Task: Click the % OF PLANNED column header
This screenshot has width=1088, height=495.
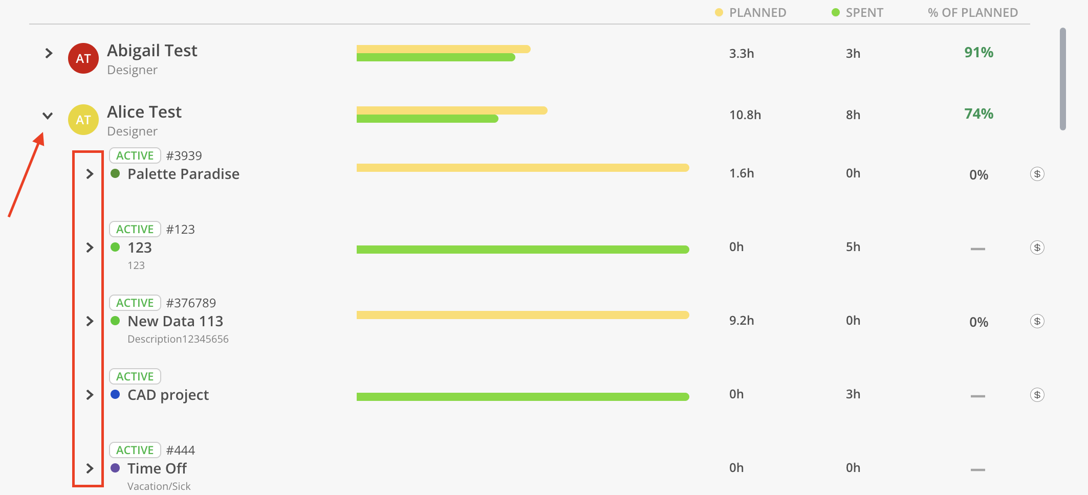Action: point(973,13)
